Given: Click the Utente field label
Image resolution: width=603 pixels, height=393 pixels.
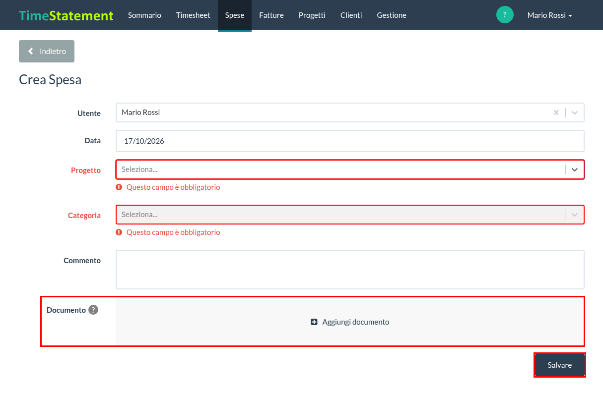Looking at the screenshot, I should click(x=89, y=113).
